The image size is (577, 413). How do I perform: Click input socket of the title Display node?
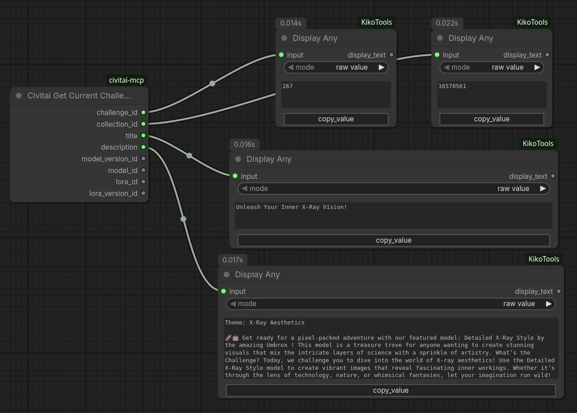(x=235, y=176)
